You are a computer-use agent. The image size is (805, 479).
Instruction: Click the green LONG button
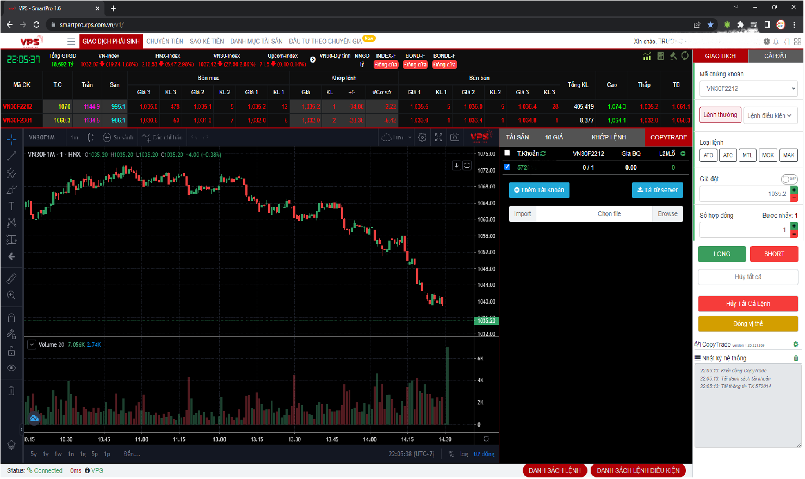(x=722, y=254)
